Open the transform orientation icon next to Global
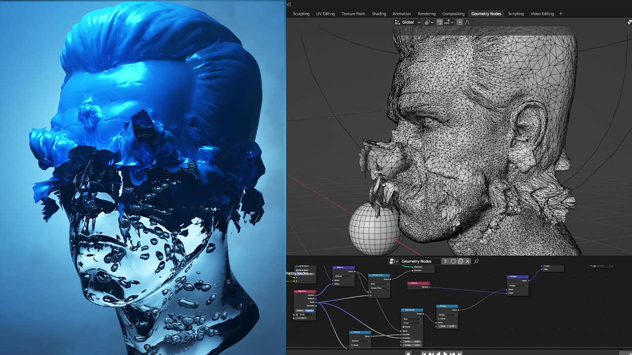This screenshot has height=355, width=632. [398, 22]
